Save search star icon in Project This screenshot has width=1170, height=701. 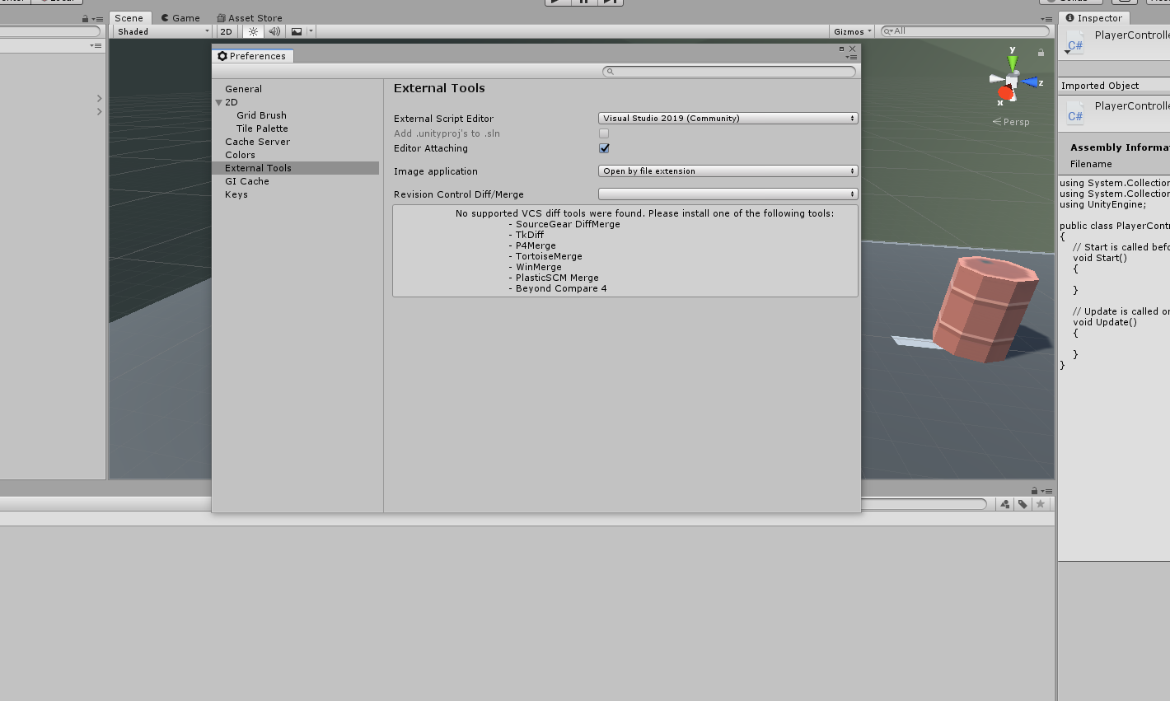[1041, 504]
